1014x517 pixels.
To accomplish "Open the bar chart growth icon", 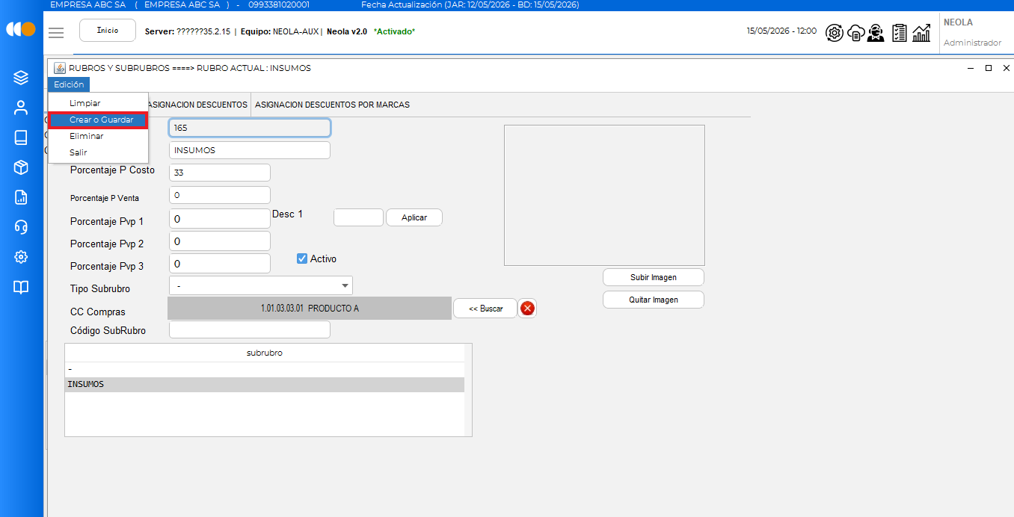I will click(921, 33).
